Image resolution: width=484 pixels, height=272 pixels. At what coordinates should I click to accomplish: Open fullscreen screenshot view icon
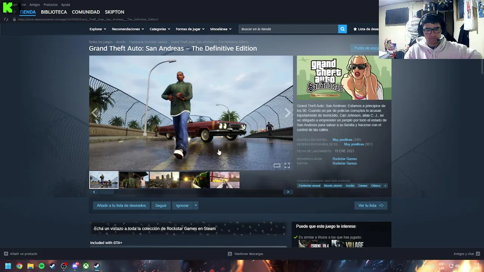(287, 165)
